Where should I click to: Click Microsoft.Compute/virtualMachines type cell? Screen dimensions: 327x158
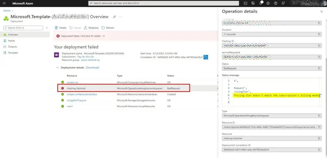(136, 82)
